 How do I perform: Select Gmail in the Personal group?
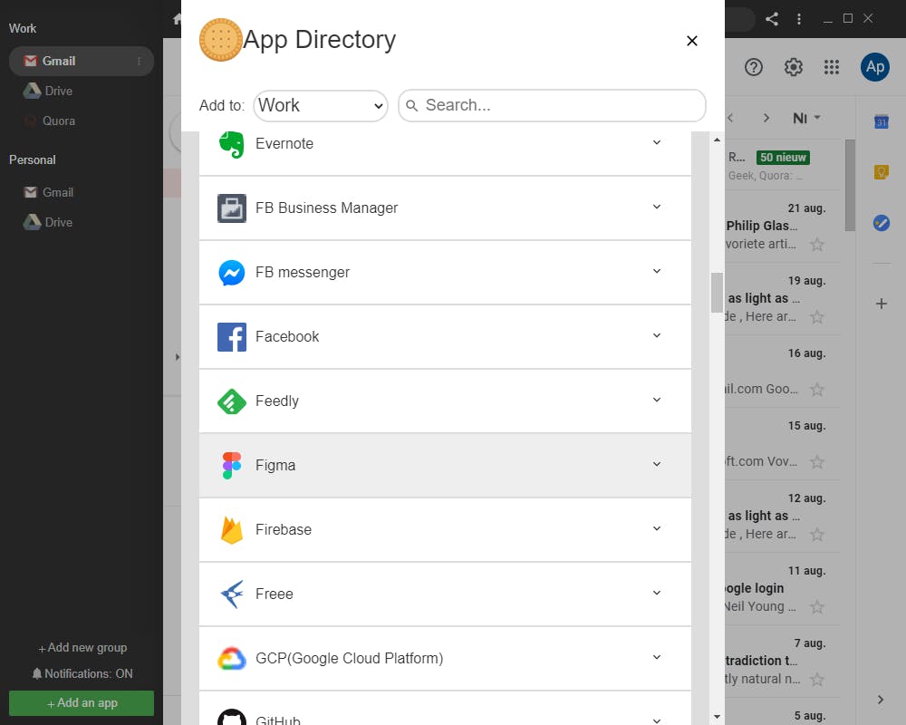click(x=49, y=192)
